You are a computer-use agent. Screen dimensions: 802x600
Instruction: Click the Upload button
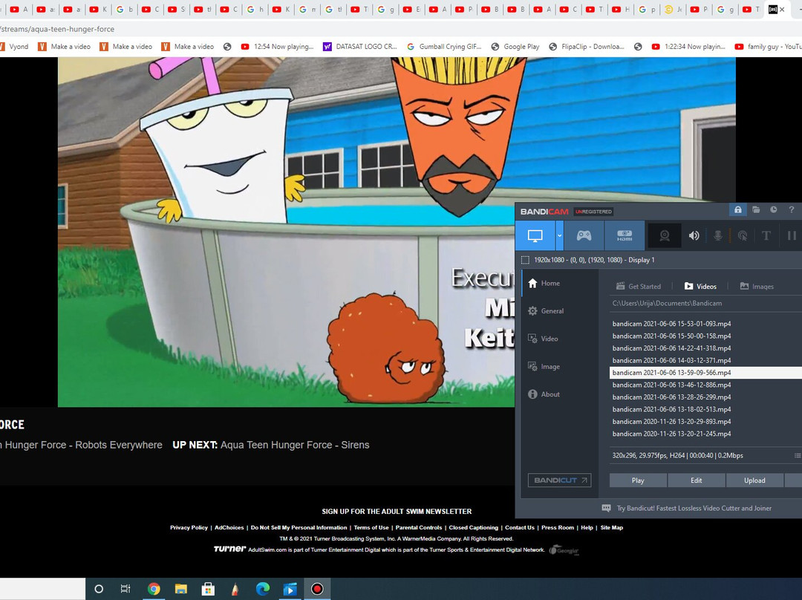[x=754, y=480]
